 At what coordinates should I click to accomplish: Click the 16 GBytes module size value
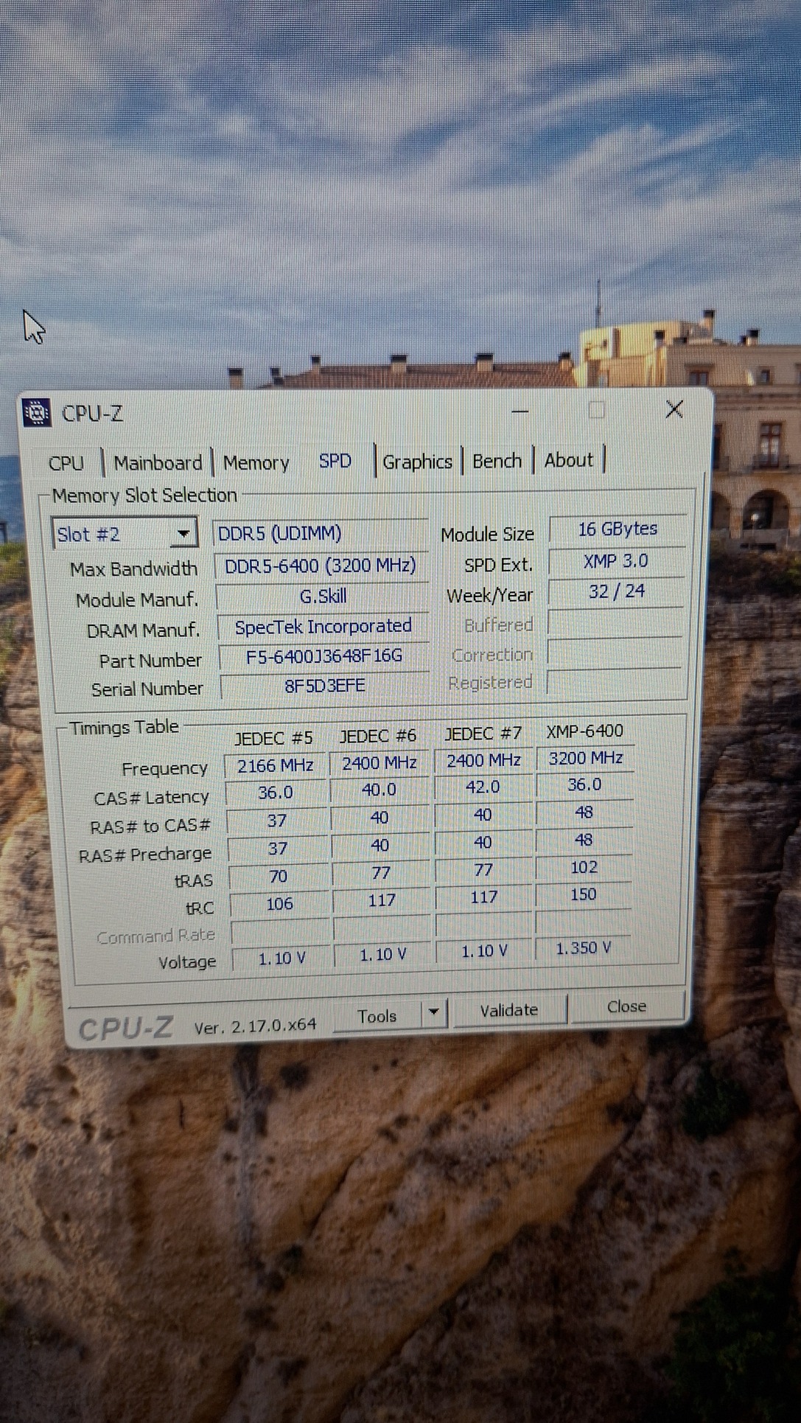[x=618, y=529]
